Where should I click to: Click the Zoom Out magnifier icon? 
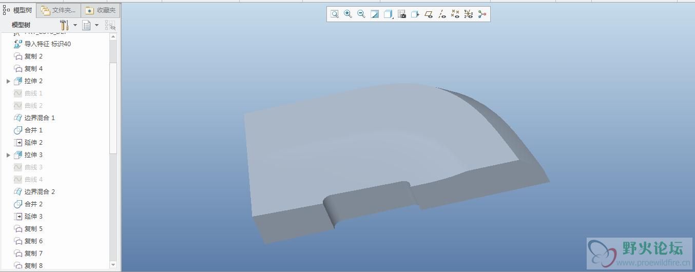pos(361,14)
